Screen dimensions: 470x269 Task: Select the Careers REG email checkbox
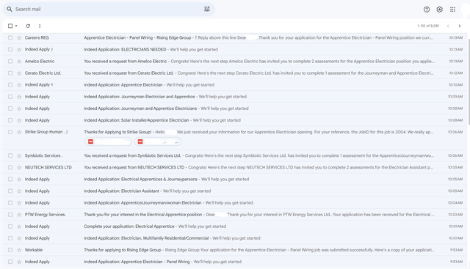(x=10, y=37)
